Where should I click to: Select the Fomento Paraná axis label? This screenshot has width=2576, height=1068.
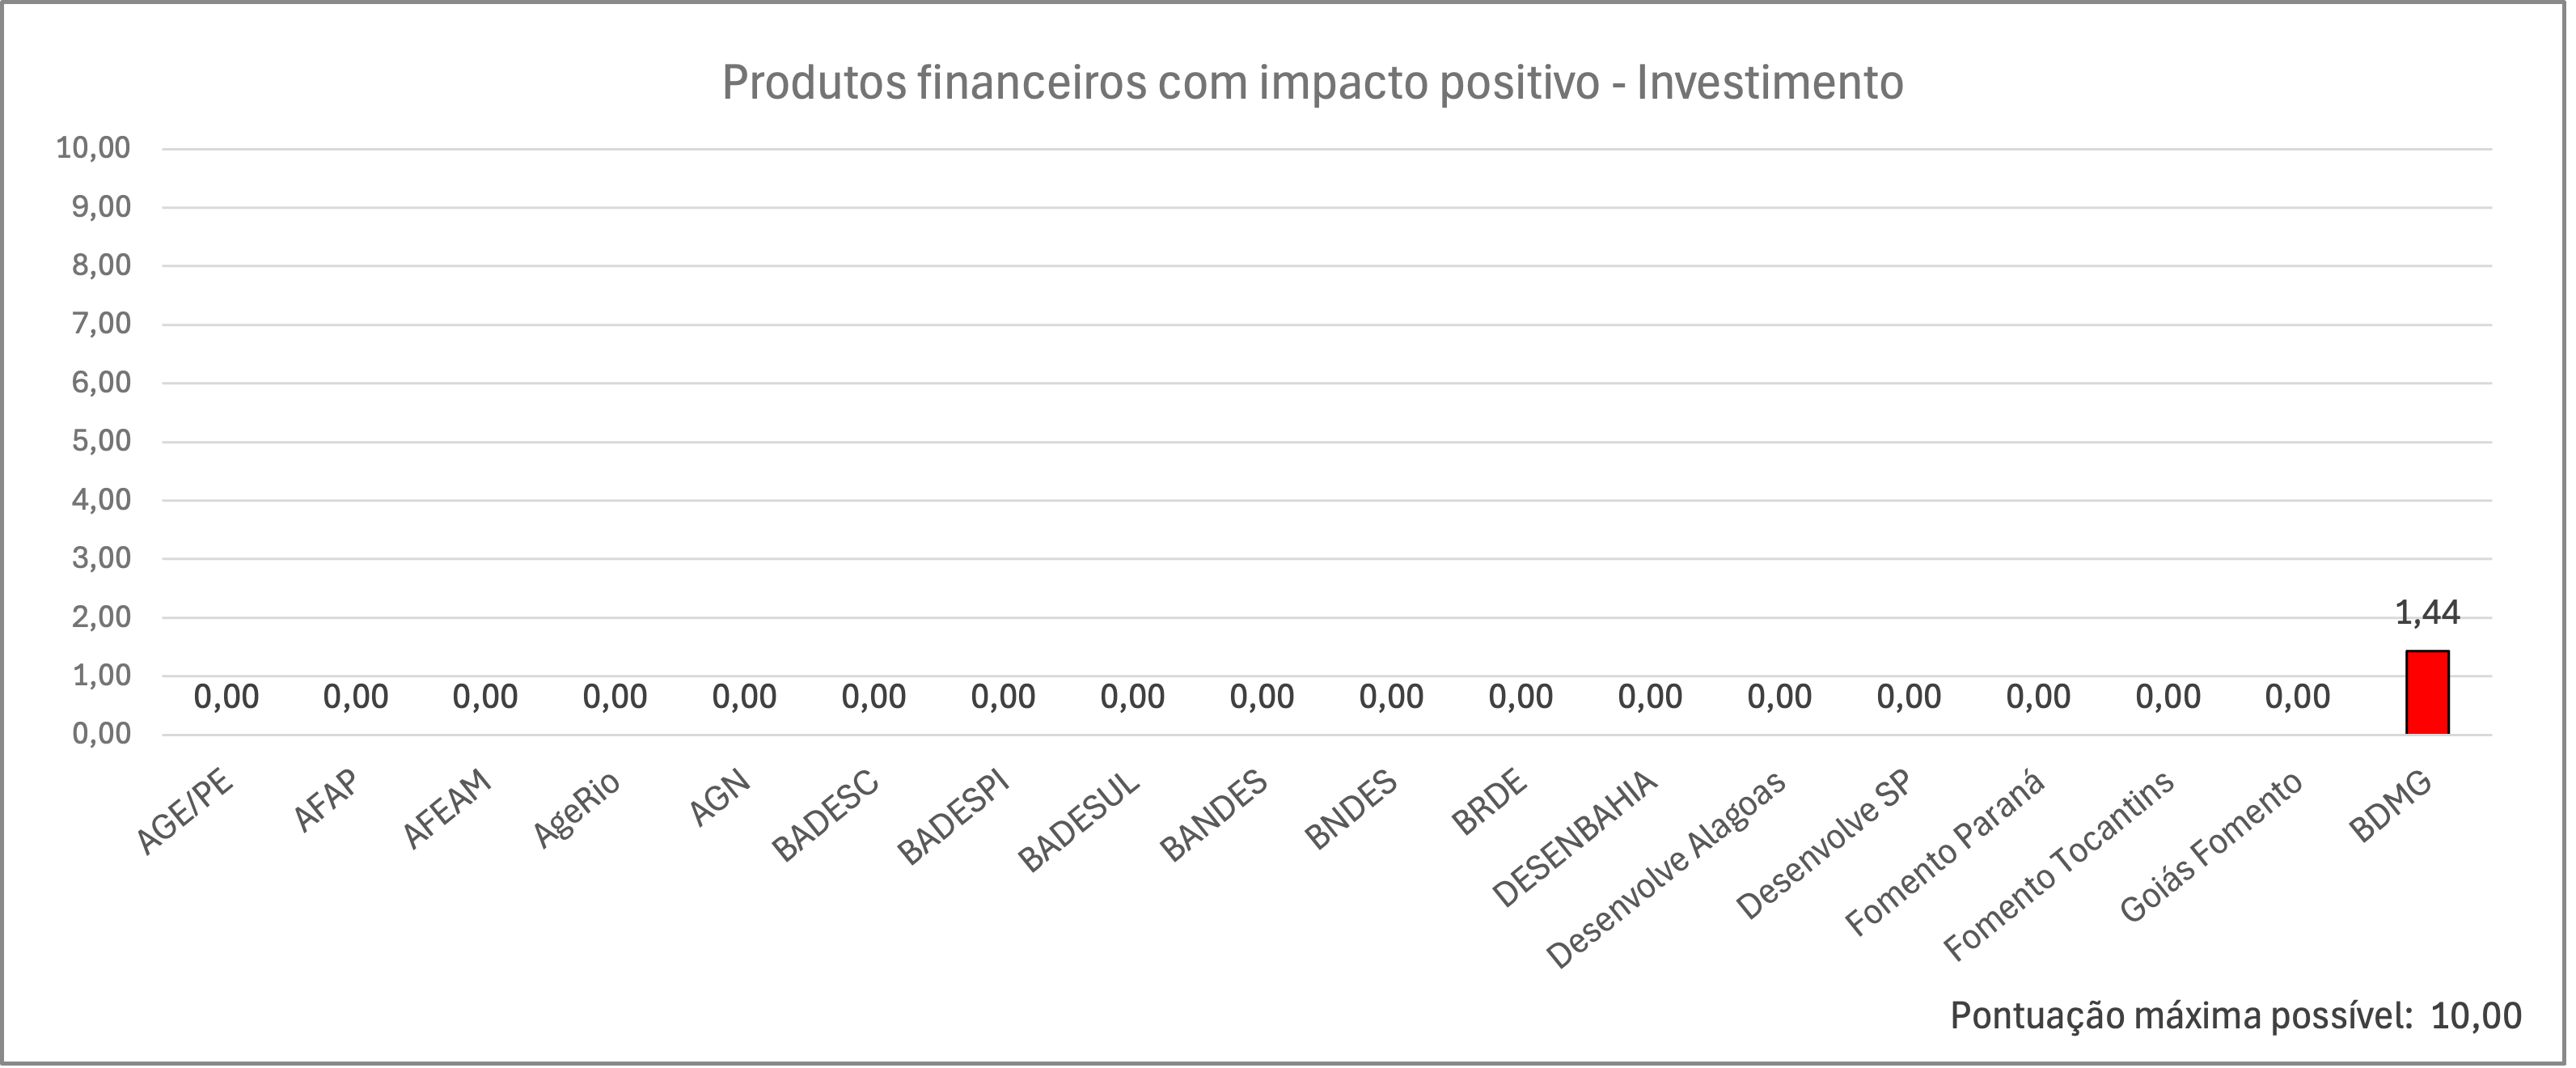[x=1944, y=855]
